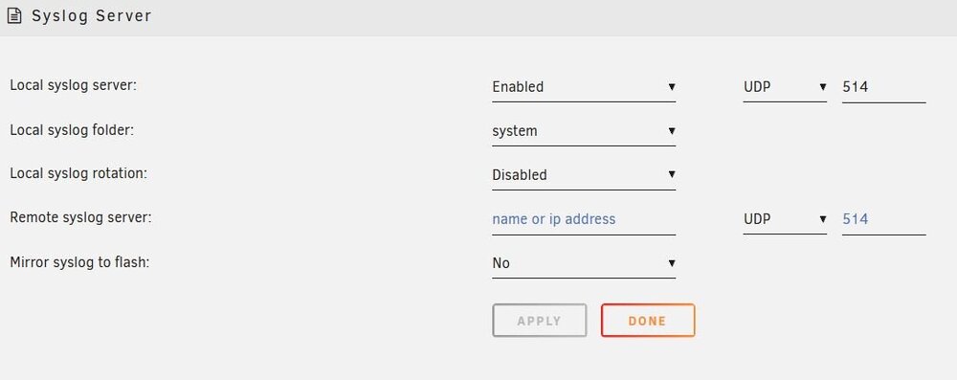This screenshot has height=380, width=957.
Task: Open the Local syslog server Enabled dropdown
Action: click(584, 87)
